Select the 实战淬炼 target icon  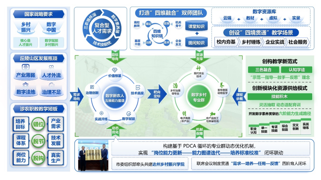pyautogui.click(x=102, y=114)
